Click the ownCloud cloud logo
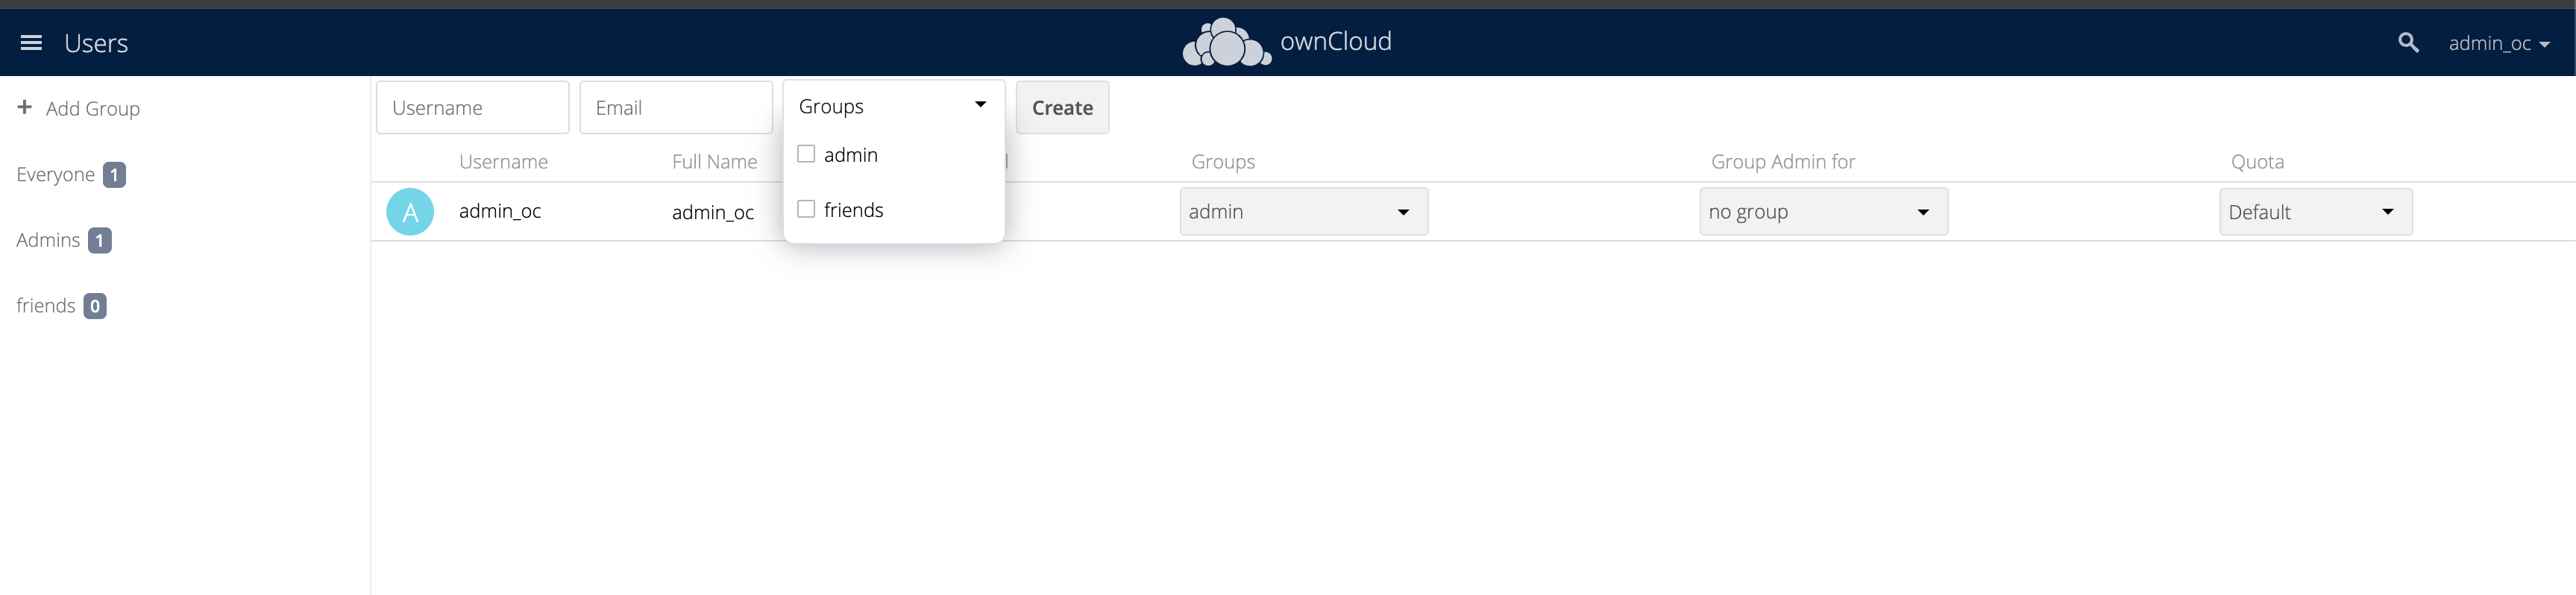The height and width of the screenshot is (595, 2576). click(1226, 42)
